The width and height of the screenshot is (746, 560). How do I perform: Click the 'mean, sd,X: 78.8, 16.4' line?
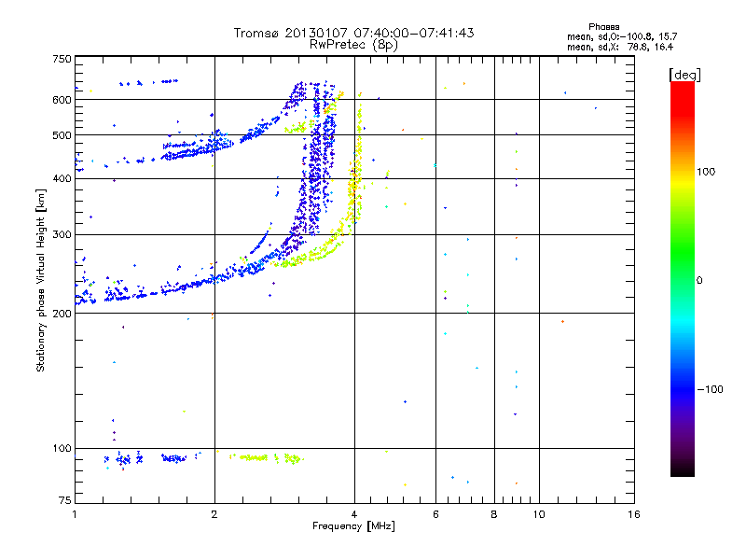point(620,47)
